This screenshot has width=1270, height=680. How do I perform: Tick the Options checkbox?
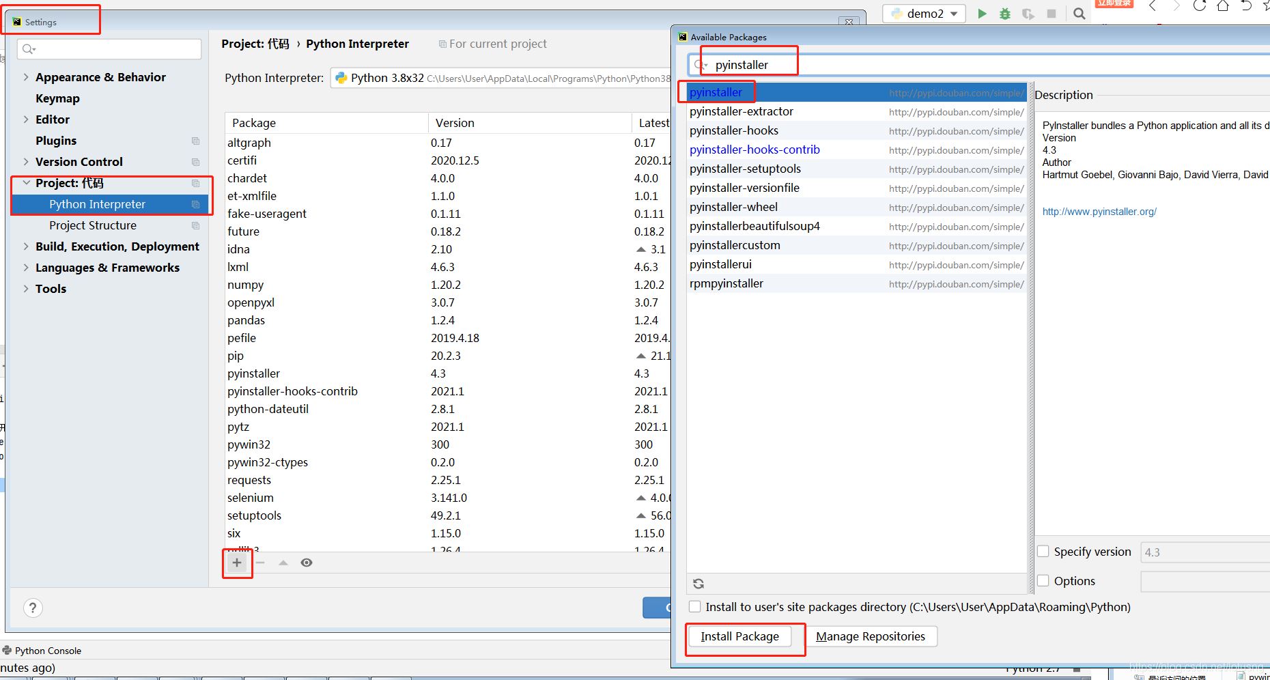(1043, 581)
